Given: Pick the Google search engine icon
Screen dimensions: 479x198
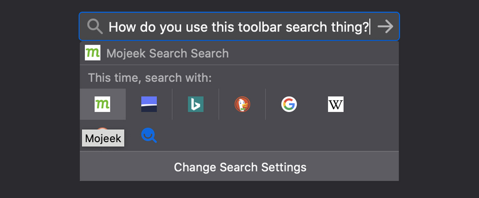Looking at the screenshot, I should click(x=289, y=104).
